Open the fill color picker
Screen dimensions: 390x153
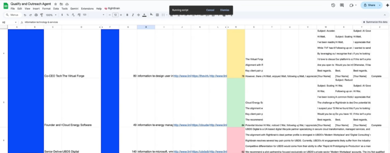pos(151,15)
